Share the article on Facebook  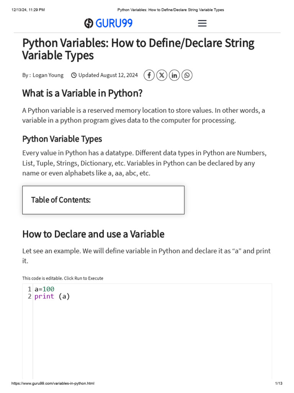click(x=149, y=75)
